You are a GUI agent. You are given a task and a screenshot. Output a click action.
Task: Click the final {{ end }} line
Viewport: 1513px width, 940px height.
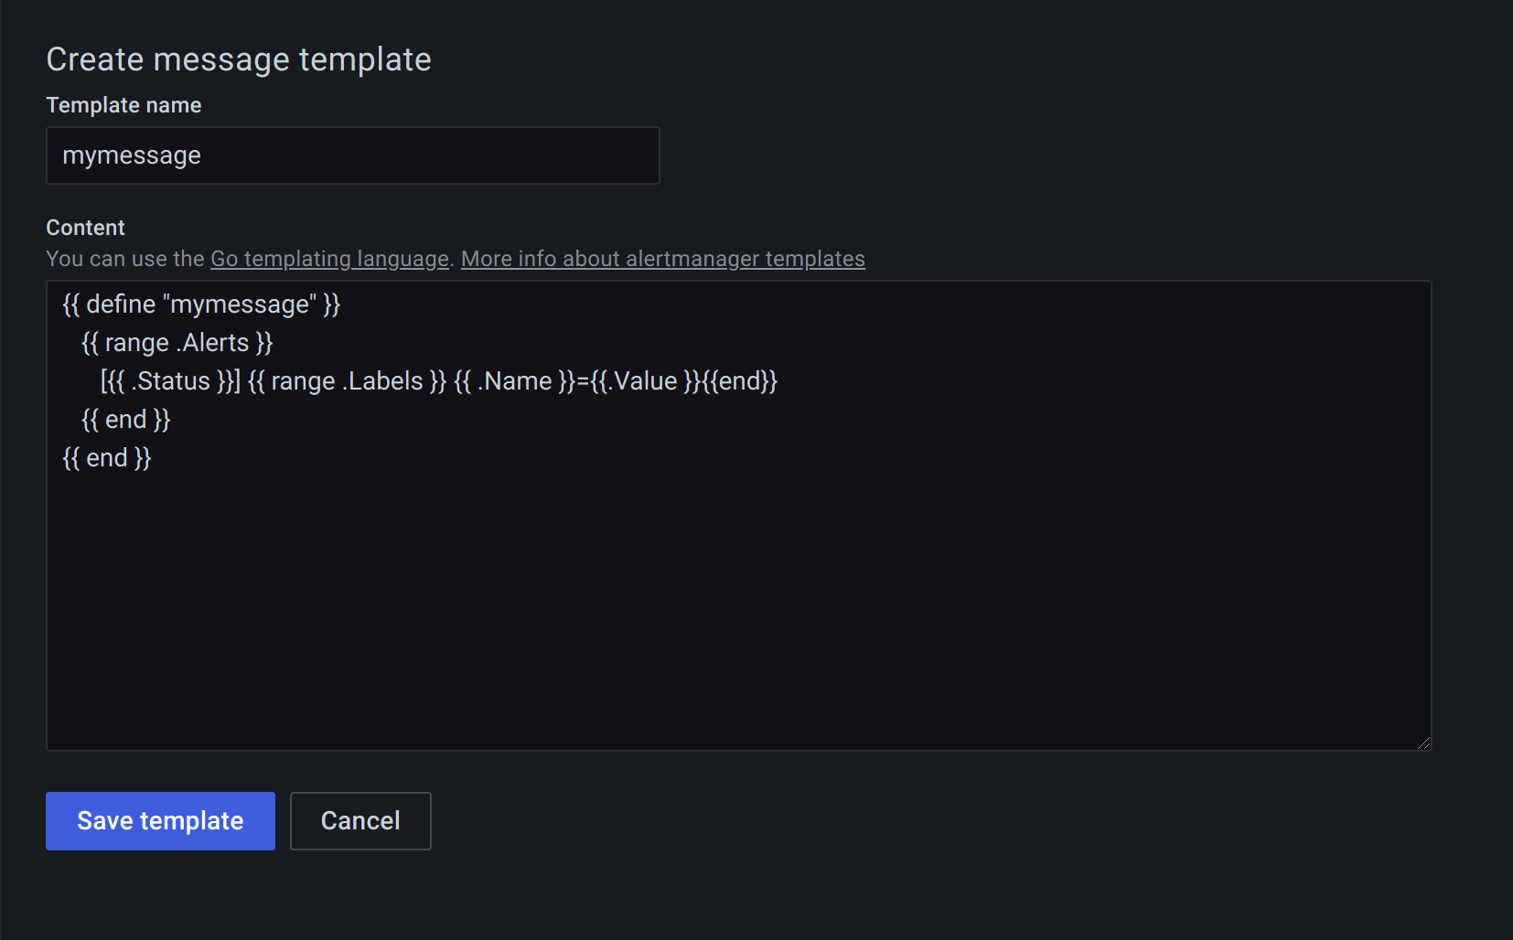[x=106, y=457]
